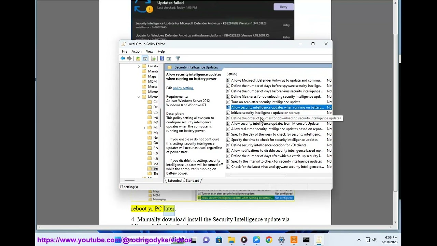The image size is (437, 246).
Task: Go back with the blue Back arrow
Action: (x=123, y=58)
